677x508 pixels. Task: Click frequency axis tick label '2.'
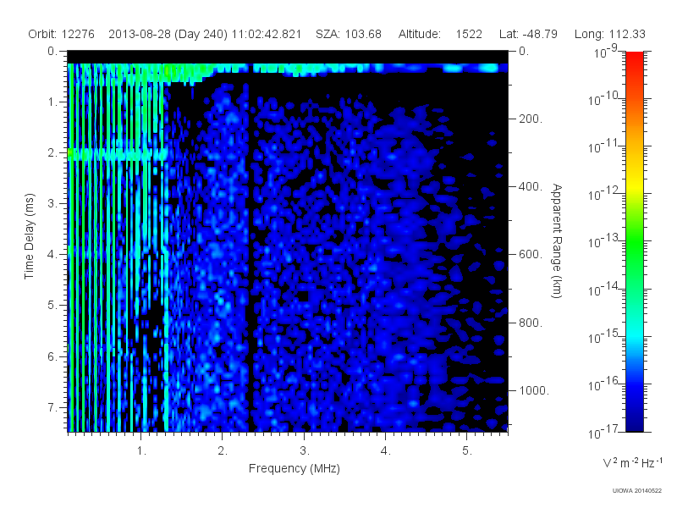[223, 451]
